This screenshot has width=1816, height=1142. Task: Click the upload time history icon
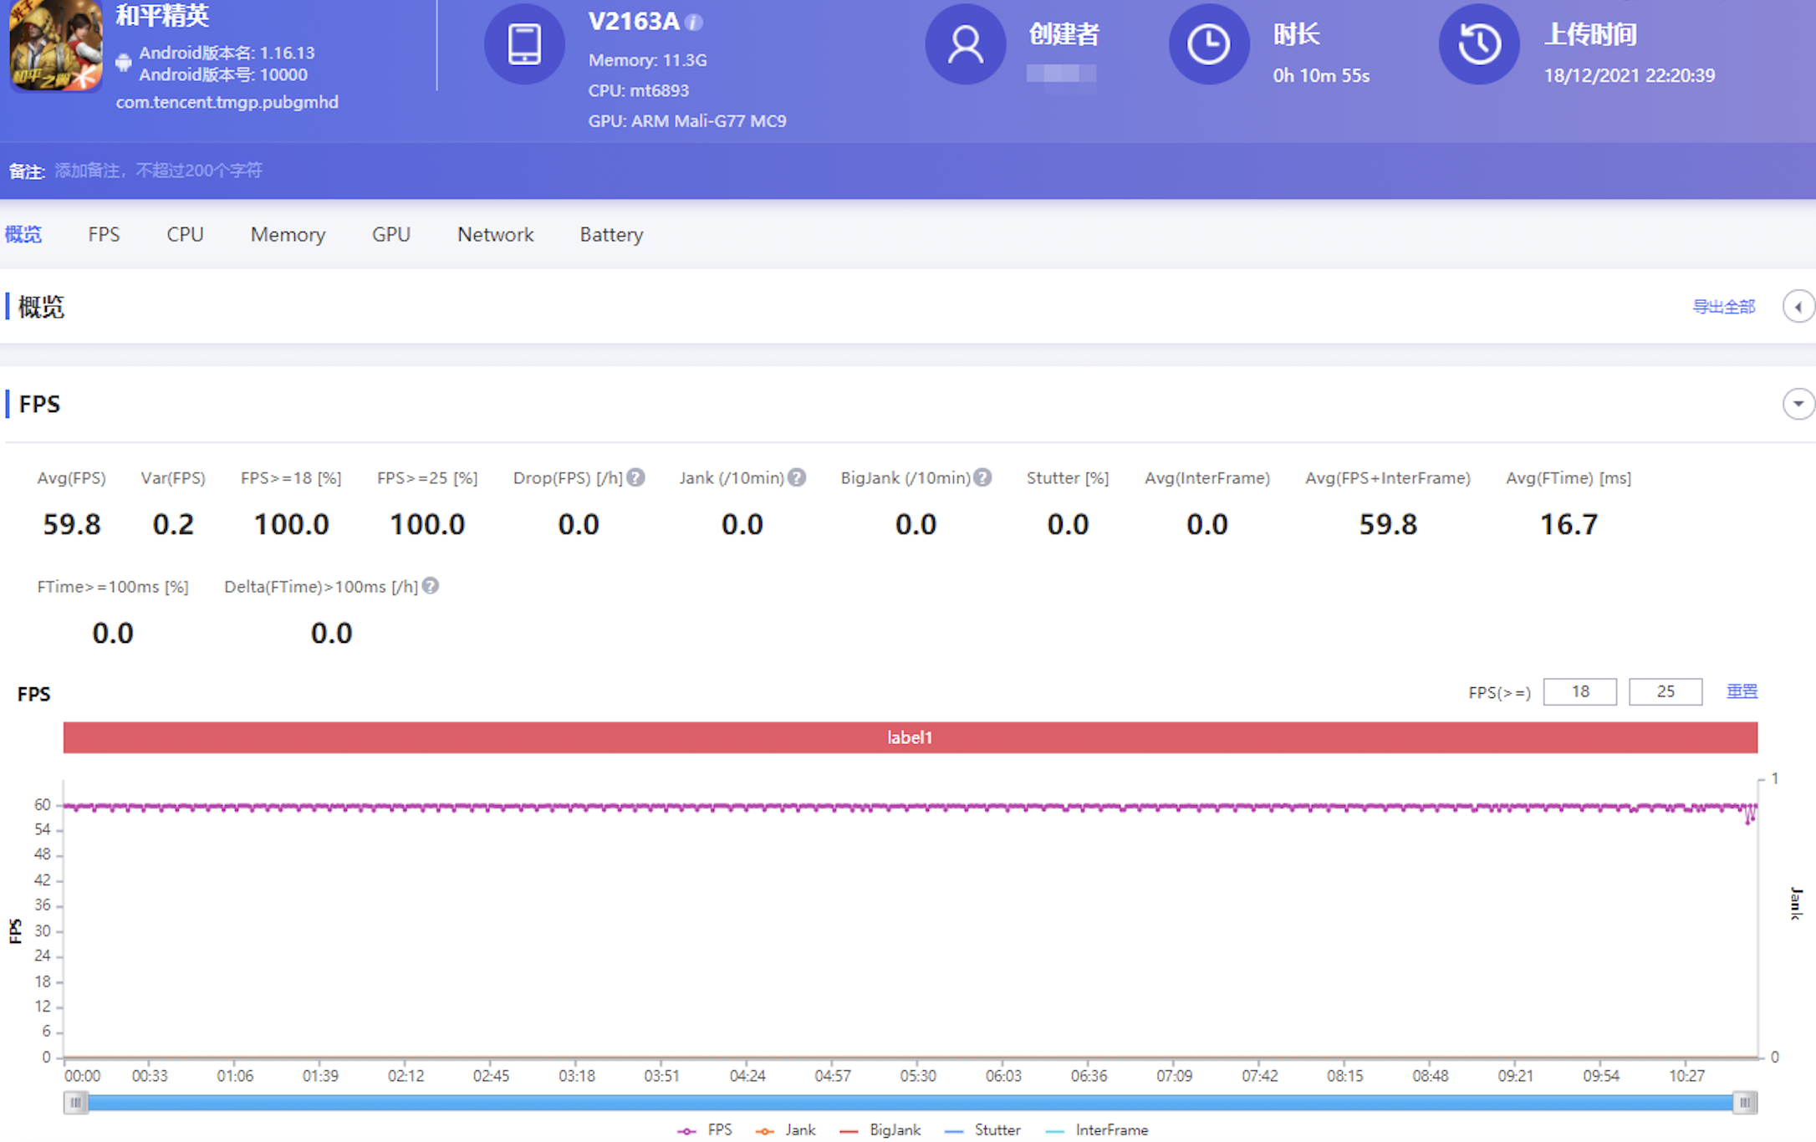tap(1478, 44)
